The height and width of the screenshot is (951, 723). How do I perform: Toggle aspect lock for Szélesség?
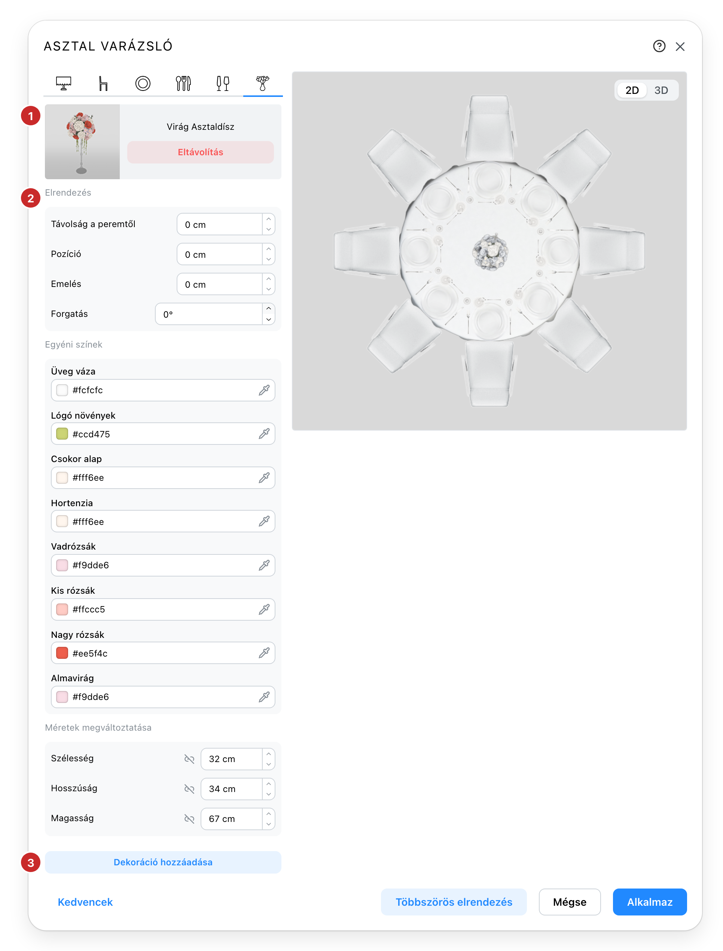pyautogui.click(x=189, y=759)
